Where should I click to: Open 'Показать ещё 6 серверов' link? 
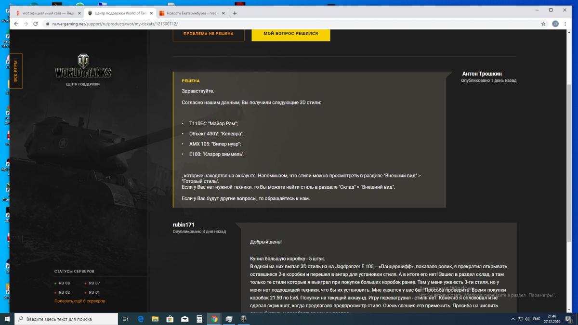79,301
